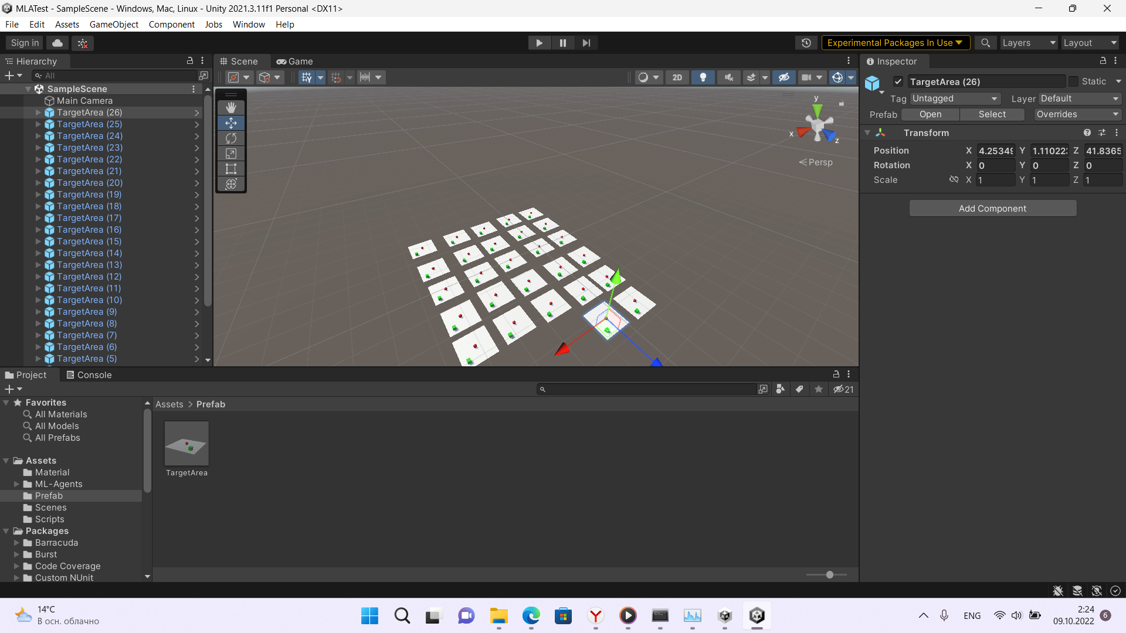Click the prefab Open button

[930, 114]
